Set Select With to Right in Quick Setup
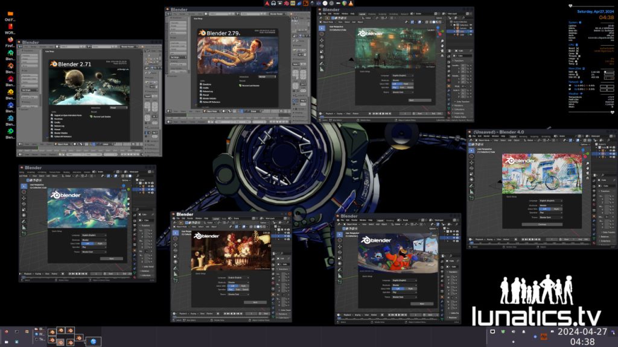This screenshot has height=347, width=618. tap(556, 208)
